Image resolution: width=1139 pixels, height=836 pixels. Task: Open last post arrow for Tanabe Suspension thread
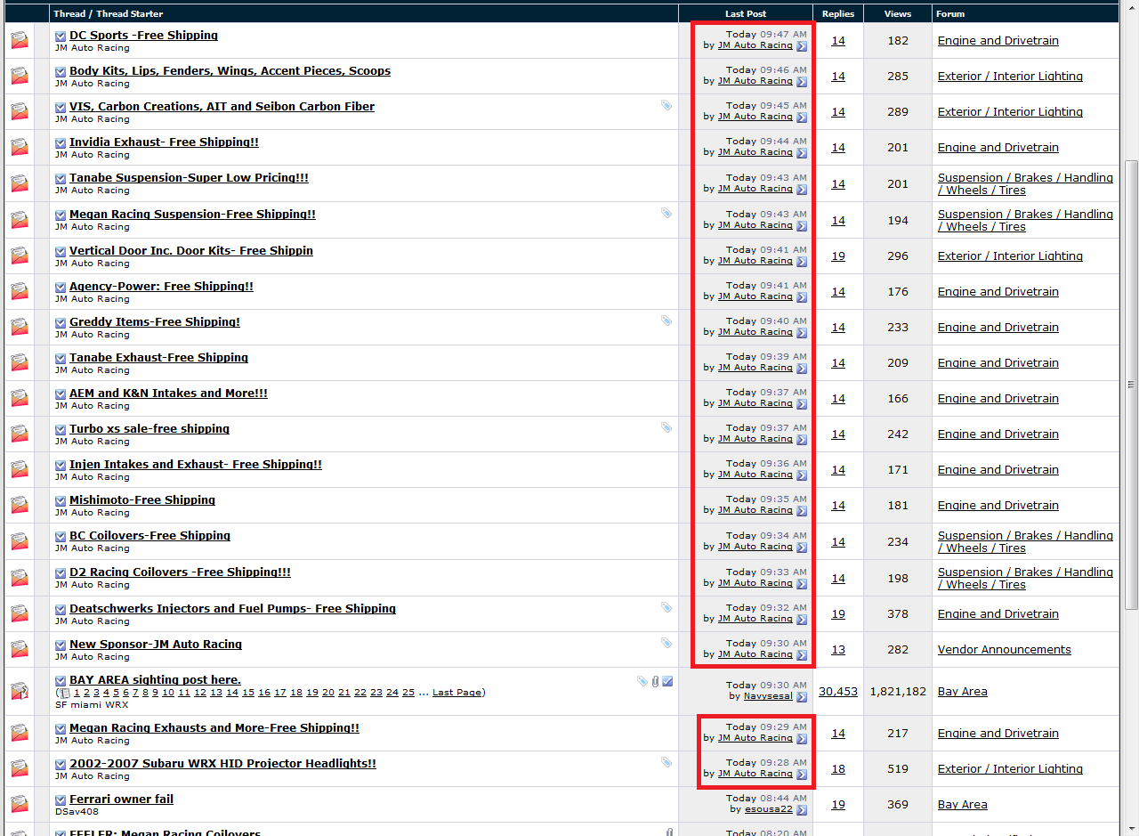[802, 190]
